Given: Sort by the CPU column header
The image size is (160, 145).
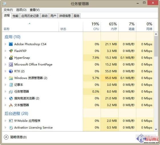Looking at the screenshot, I should (x=92, y=26).
